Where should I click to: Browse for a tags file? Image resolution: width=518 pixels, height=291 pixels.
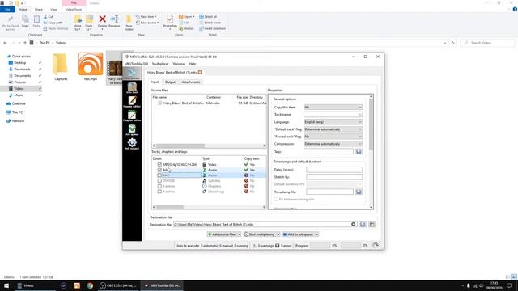click(359, 151)
